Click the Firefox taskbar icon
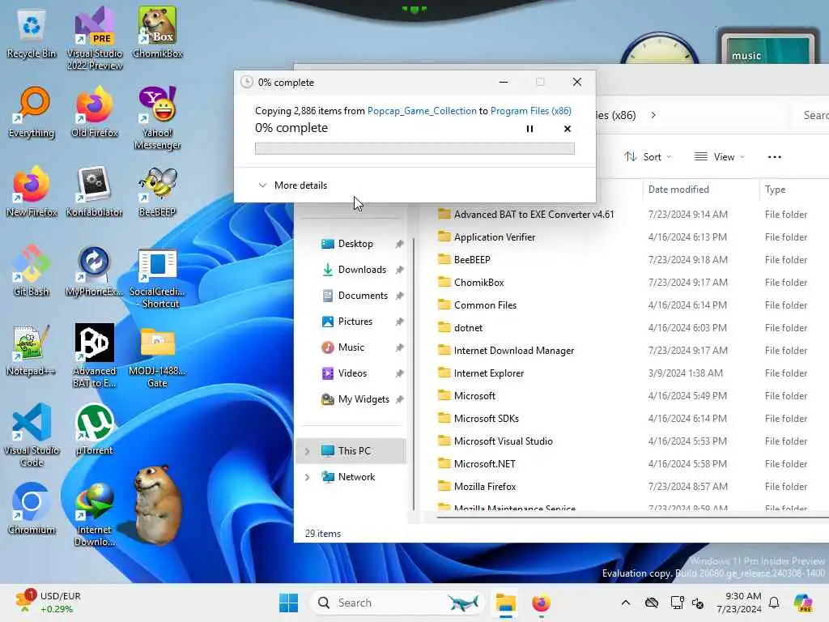This screenshot has height=622, width=829. tap(541, 603)
